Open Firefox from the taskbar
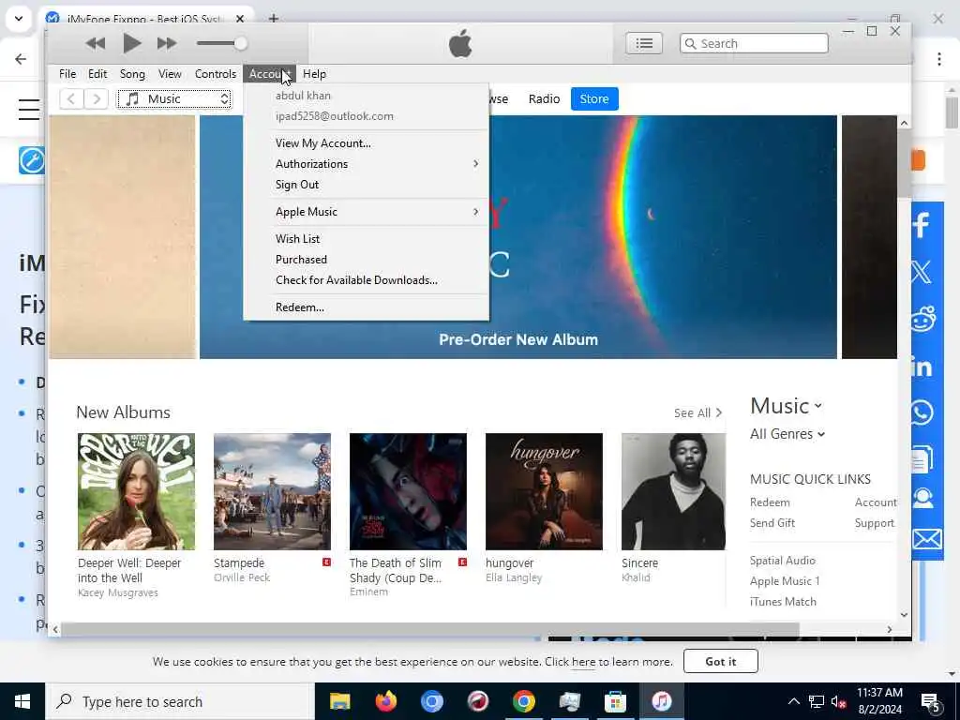 coord(385,701)
